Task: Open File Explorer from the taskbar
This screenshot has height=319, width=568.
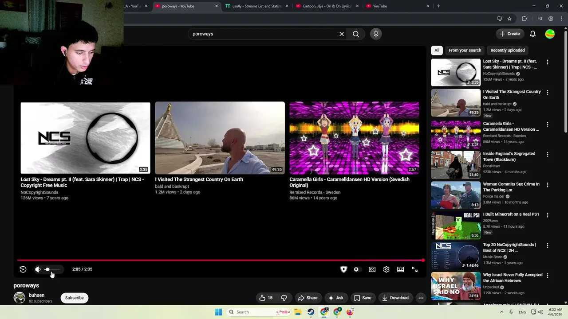Action: tap(298, 312)
